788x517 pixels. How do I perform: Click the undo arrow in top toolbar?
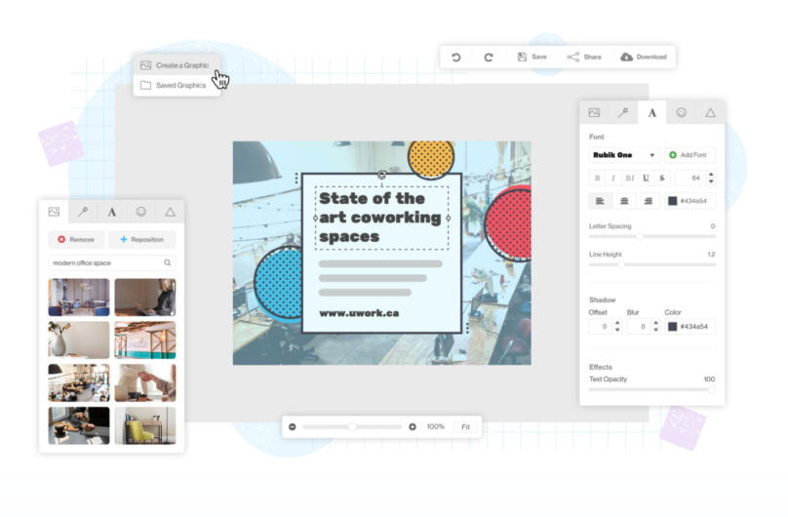pyautogui.click(x=456, y=58)
